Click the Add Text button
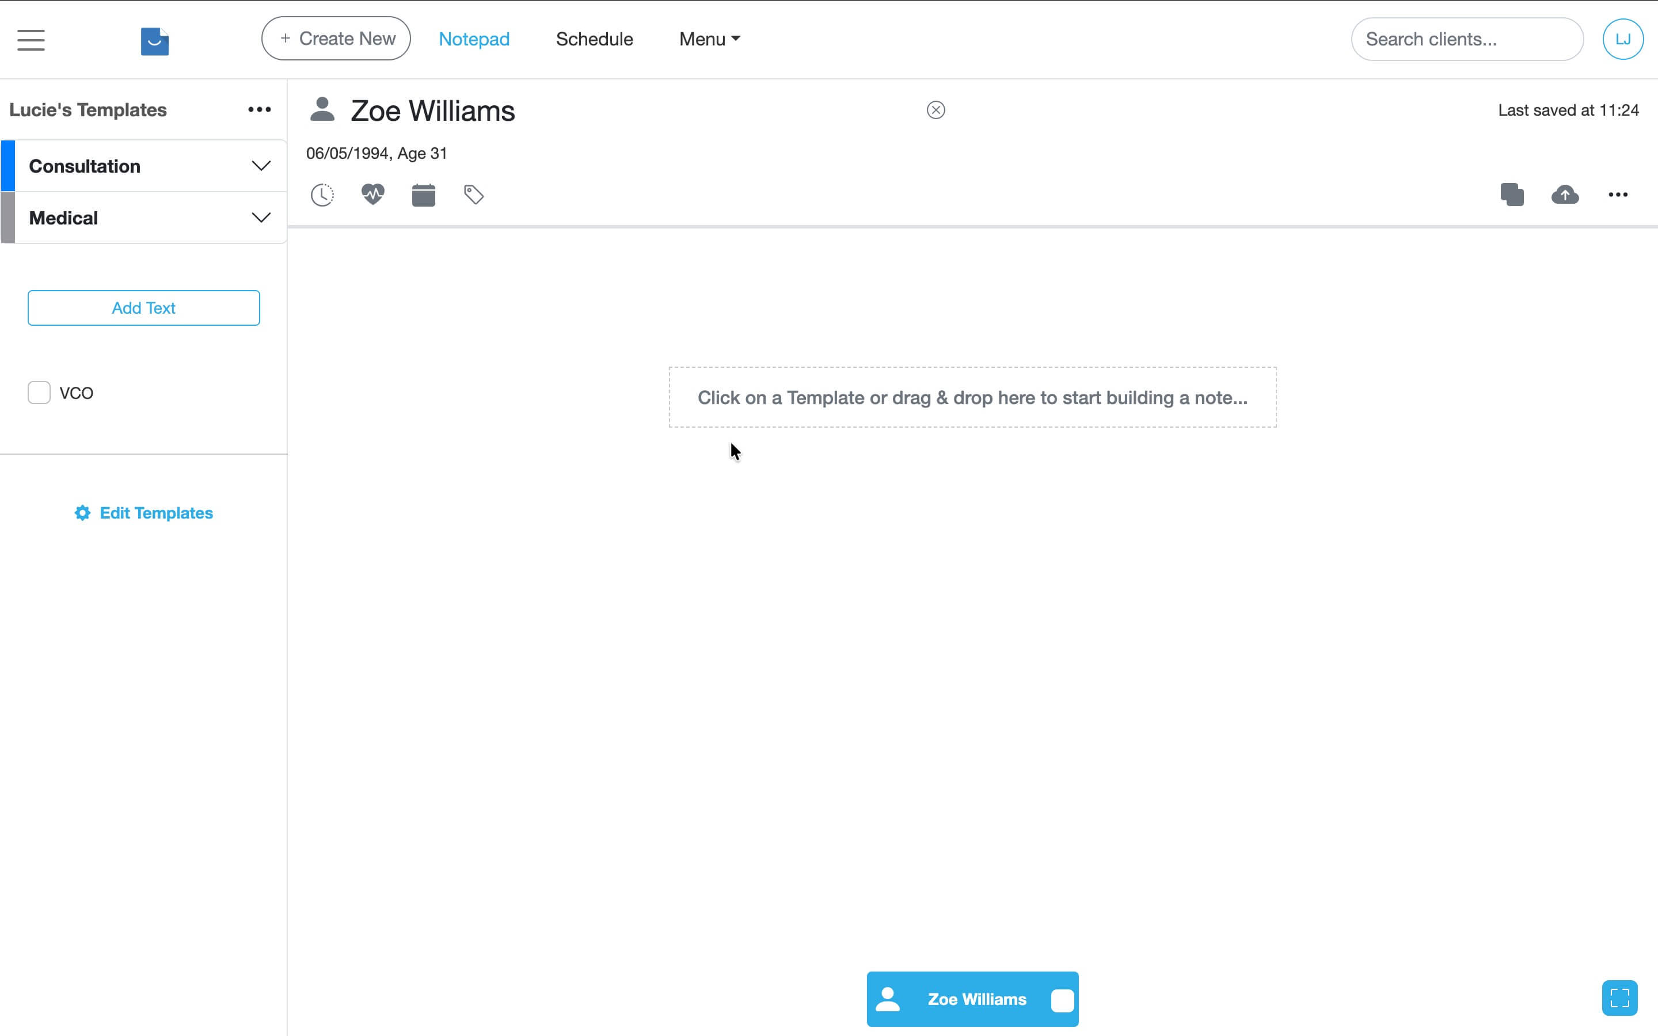Viewport: 1658px width, 1036px height. click(x=144, y=308)
